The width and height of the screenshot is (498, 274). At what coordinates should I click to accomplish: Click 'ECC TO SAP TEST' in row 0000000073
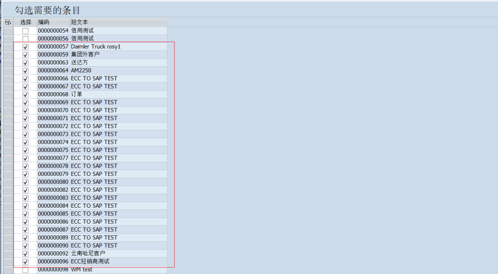94,134
